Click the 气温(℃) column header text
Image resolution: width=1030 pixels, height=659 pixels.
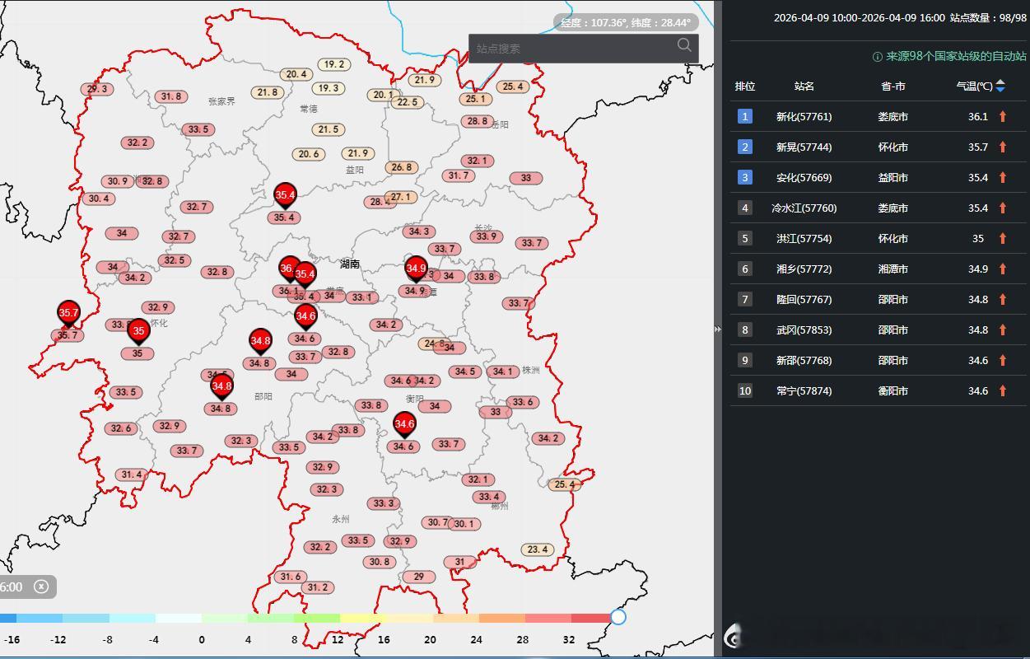[x=974, y=86]
